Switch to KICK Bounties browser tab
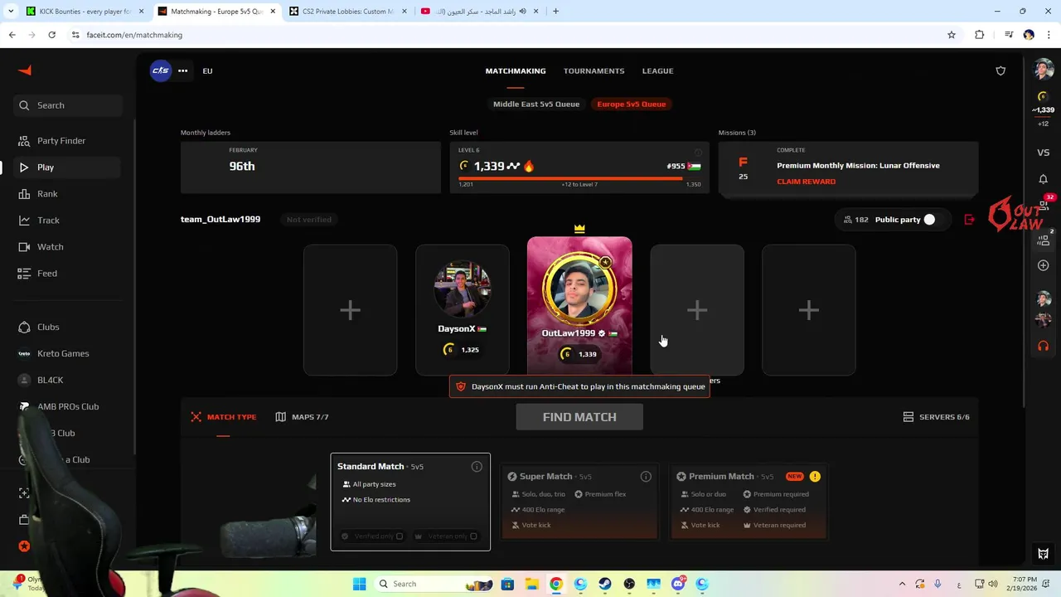 85,12
